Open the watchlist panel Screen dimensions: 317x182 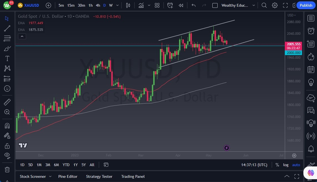click(x=311, y=18)
